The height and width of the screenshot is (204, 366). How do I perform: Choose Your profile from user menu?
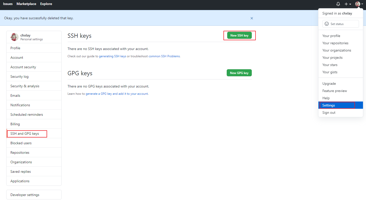point(340,36)
